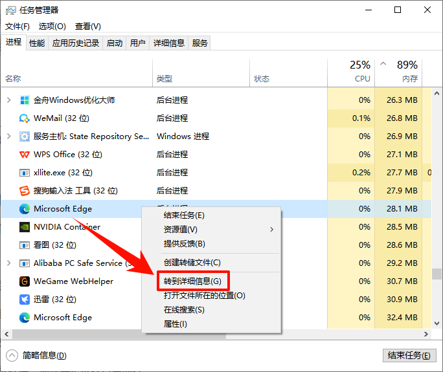Open the 选项(O) menu
This screenshot has height=372, width=443.
click(52, 27)
